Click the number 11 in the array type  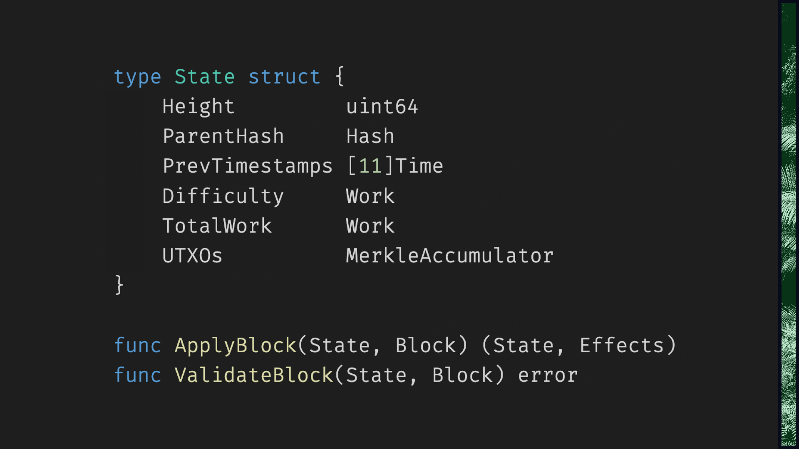coord(370,166)
